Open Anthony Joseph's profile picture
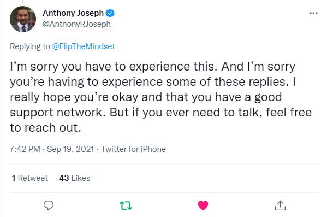The height and width of the screenshot is (217, 327). [23, 19]
